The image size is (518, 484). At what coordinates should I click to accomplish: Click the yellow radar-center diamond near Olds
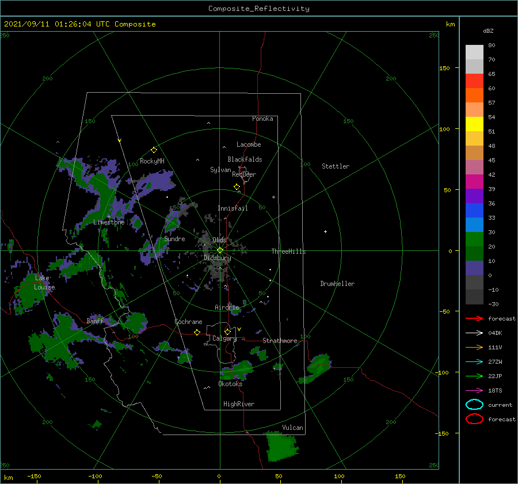pos(220,250)
